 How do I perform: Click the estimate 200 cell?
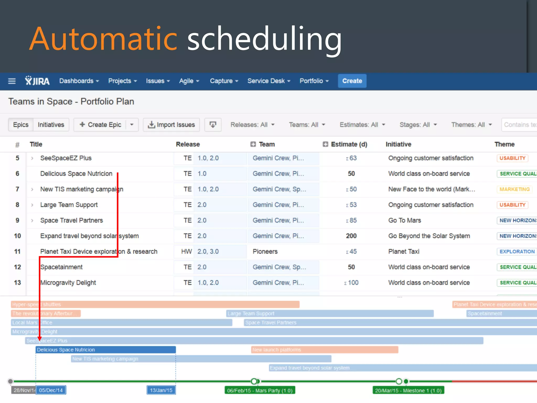351,236
